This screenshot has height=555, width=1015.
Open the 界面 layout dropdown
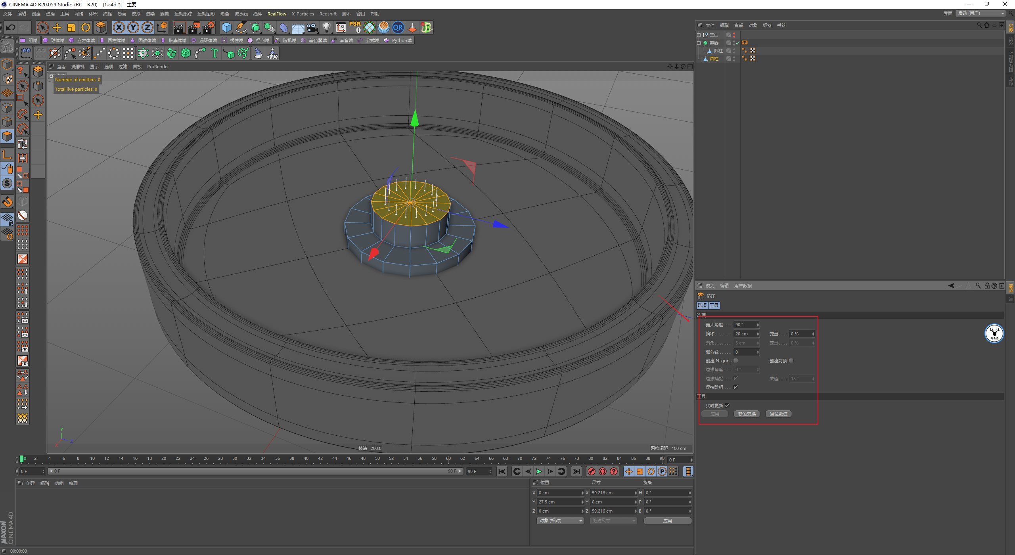[981, 13]
